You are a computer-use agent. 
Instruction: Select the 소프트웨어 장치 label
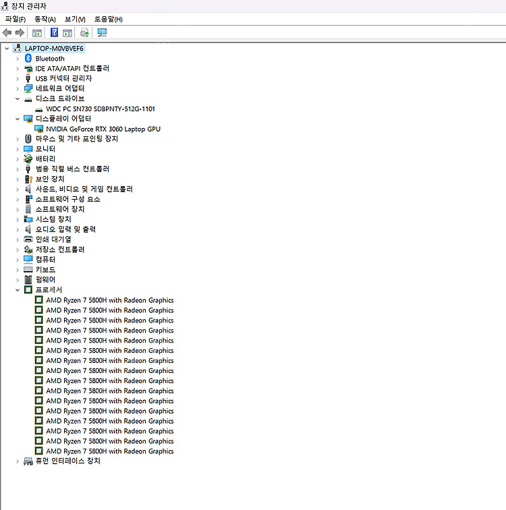(60, 209)
